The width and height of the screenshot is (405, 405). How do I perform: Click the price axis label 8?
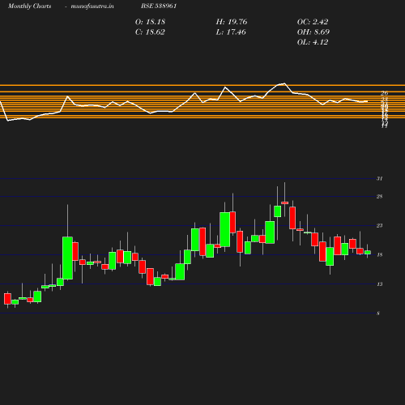378,313
